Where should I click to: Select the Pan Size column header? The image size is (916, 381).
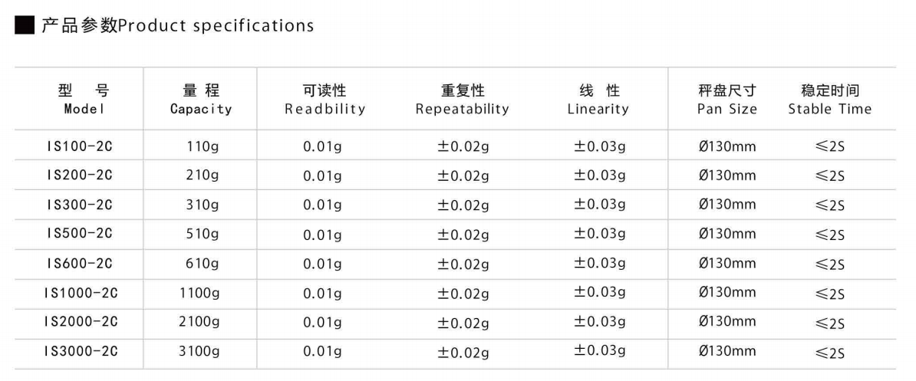[x=727, y=100]
